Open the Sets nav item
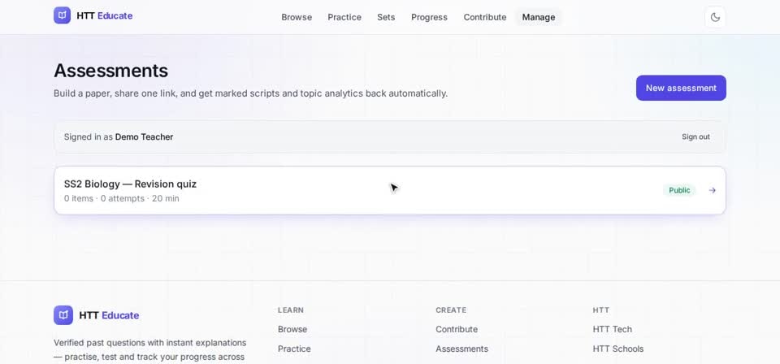780x364 pixels. (386, 17)
